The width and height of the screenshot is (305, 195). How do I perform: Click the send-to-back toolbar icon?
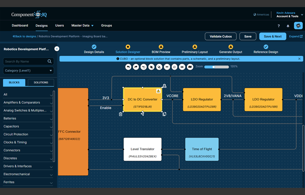159,67
